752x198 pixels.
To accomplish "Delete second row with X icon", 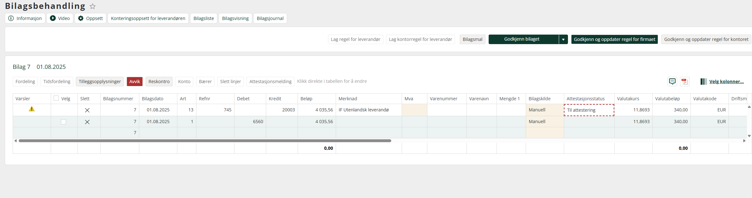I will (x=87, y=122).
